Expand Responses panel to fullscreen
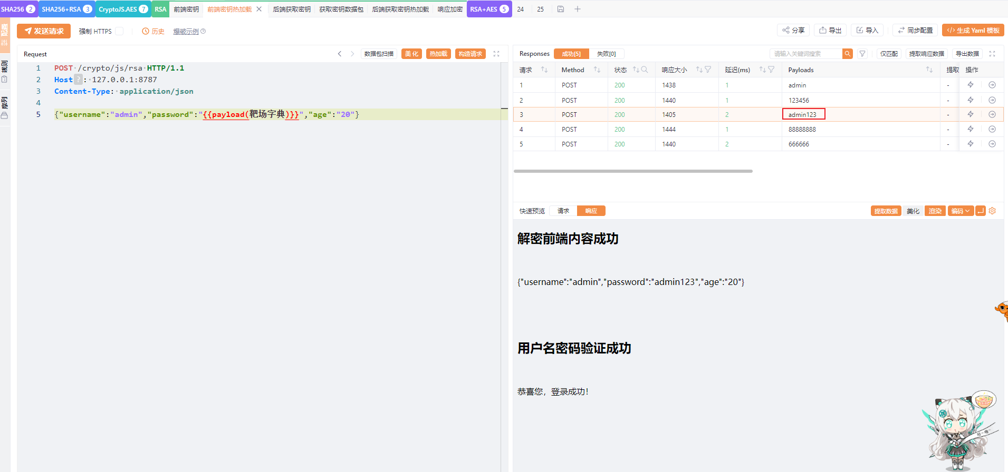 [992, 54]
